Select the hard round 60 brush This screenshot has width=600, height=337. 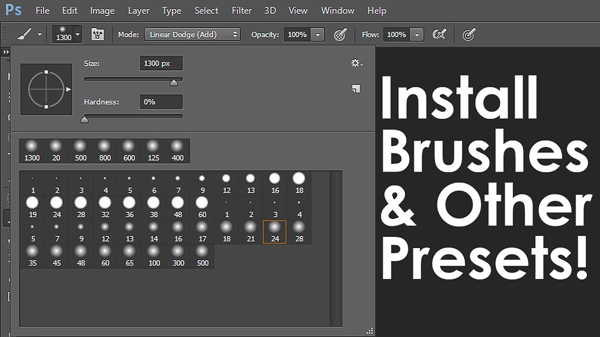point(202,207)
